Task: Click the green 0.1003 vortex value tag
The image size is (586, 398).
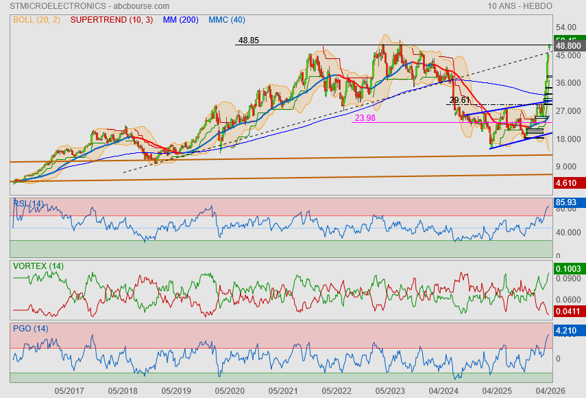Action: tap(570, 268)
